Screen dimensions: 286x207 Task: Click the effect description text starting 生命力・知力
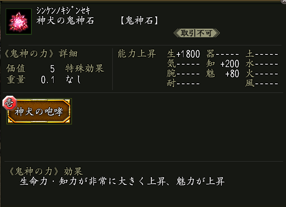pyautogui.click(x=122, y=182)
